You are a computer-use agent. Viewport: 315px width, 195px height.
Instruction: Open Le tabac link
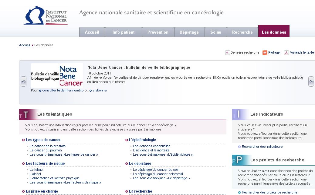coord(36,170)
